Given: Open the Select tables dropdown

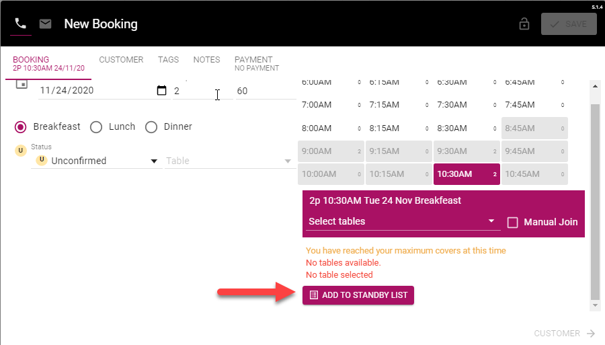Looking at the screenshot, I should point(402,221).
